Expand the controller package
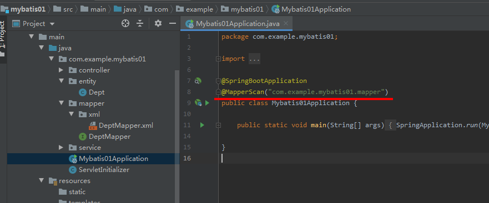Viewport: 489px width, 203px height. tap(61, 70)
